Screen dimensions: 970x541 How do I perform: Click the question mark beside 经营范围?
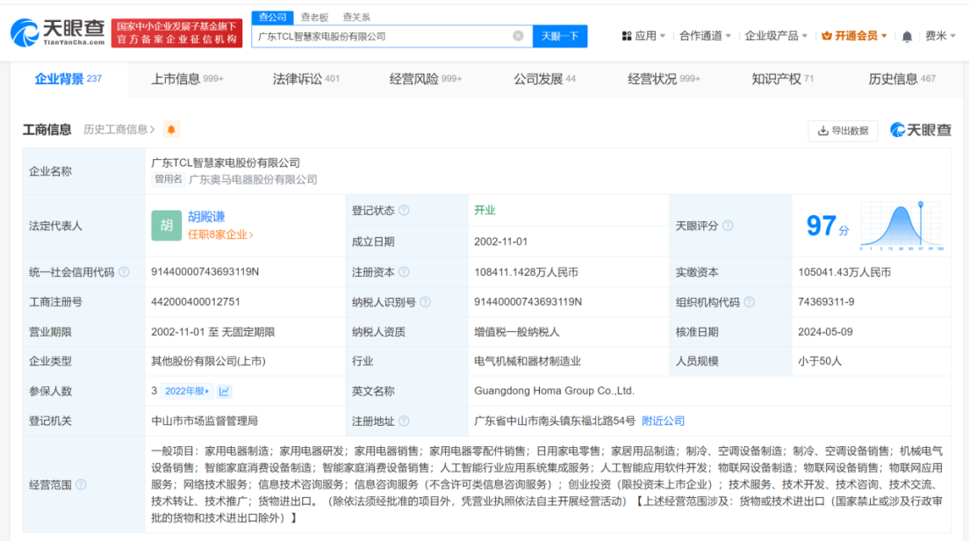pos(80,483)
